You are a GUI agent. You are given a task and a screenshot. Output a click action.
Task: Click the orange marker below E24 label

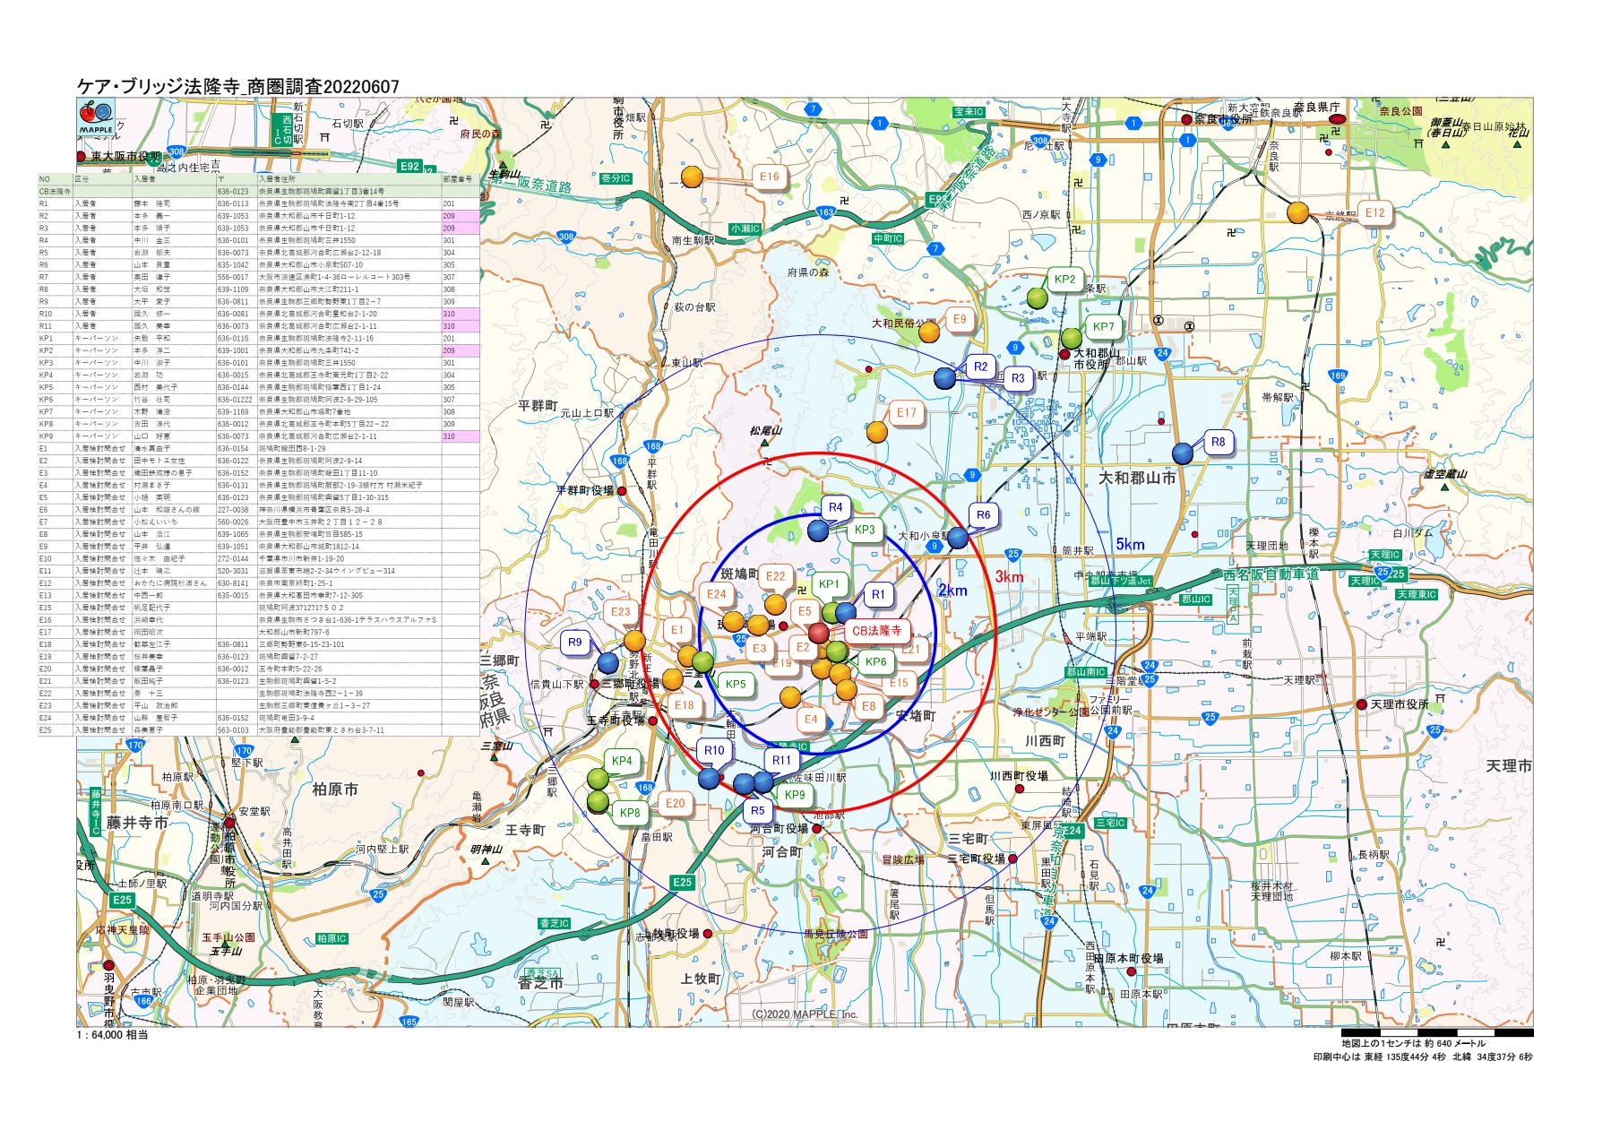coord(733,621)
